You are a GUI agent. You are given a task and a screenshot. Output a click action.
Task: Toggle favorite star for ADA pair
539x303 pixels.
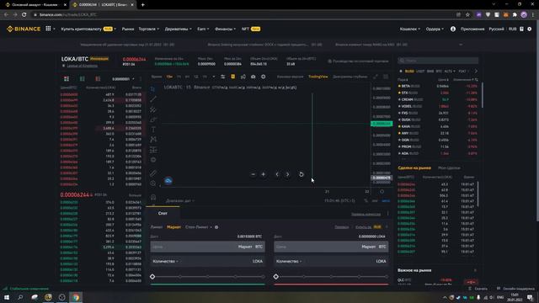click(399, 153)
